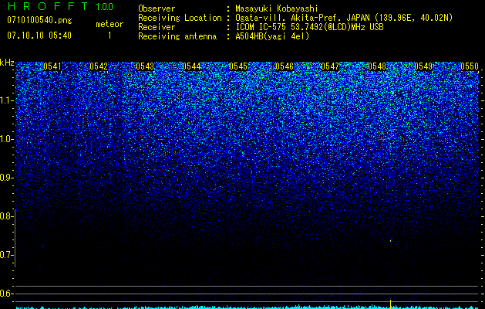Click the 'meteor' label

[109, 24]
